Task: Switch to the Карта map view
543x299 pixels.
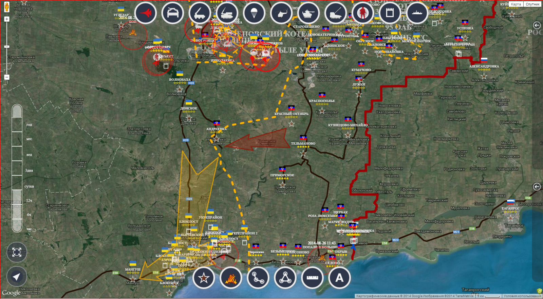Action: click(x=516, y=4)
